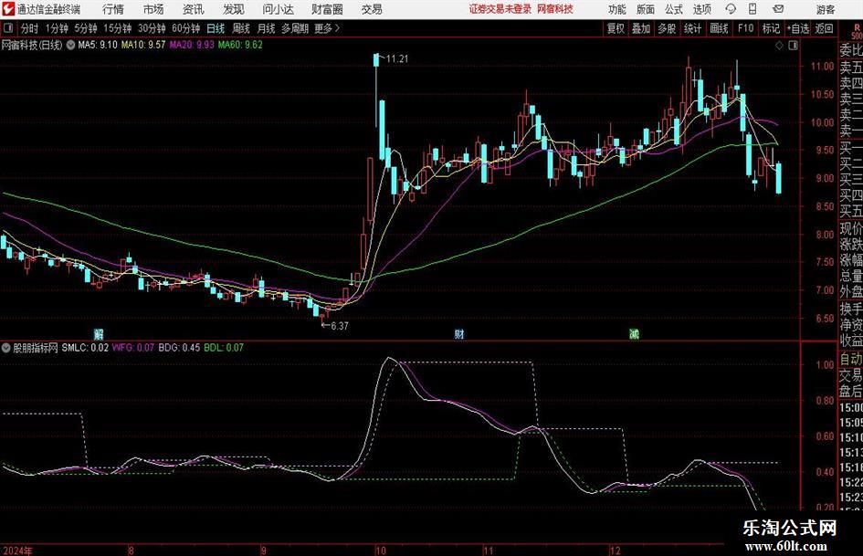Click the MA20: 9.93 label

[x=192, y=45]
